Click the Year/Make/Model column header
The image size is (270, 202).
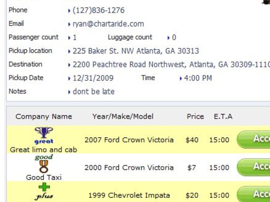[x=123, y=117]
